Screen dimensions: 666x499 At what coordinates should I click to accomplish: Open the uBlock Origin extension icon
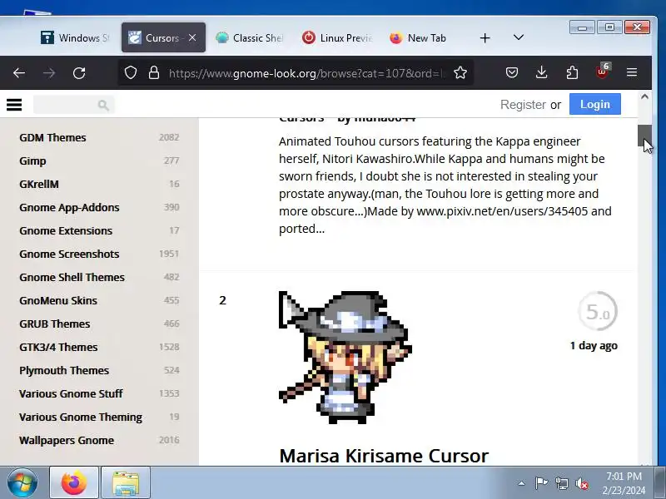pos(602,72)
